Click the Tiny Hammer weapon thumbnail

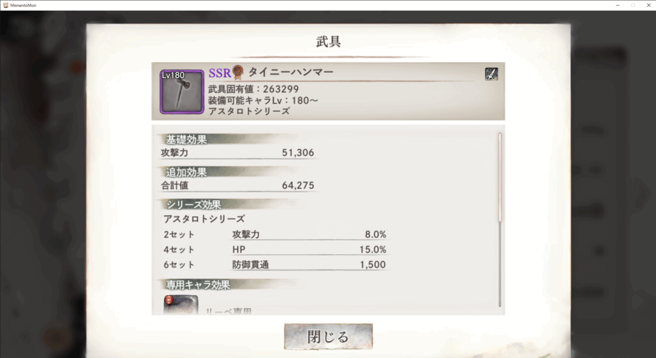point(181,92)
